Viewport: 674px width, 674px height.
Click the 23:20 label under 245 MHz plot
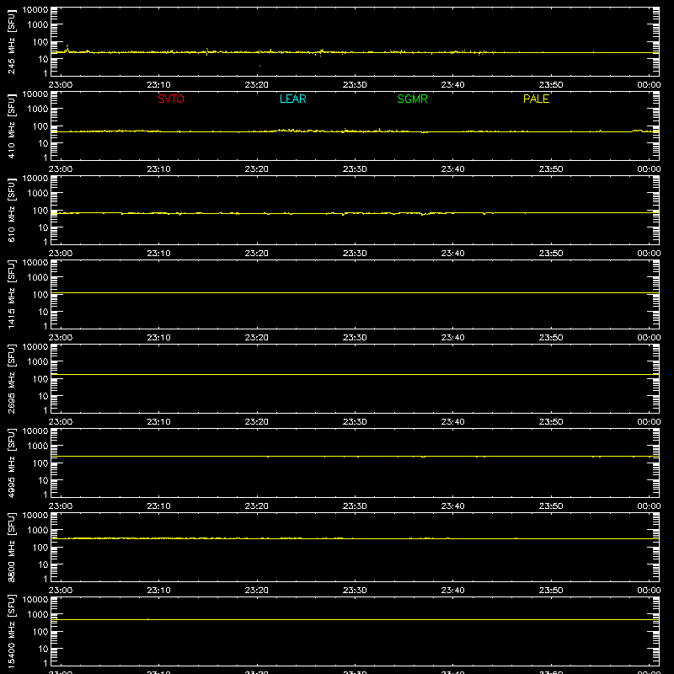coord(257,85)
